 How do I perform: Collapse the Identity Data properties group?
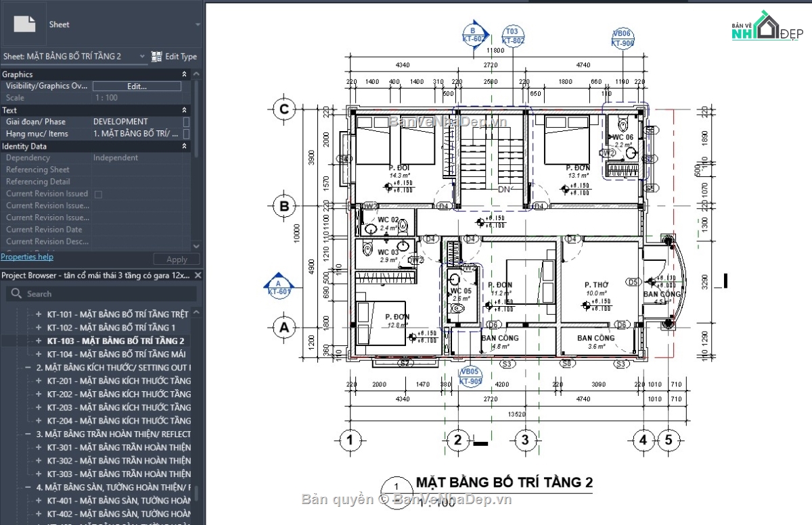tap(184, 146)
